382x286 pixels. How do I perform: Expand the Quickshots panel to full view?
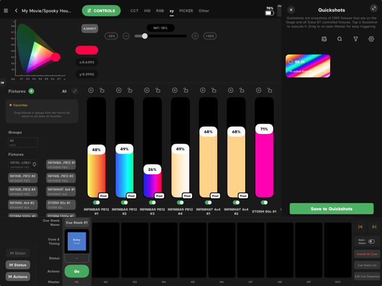pos(373,9)
